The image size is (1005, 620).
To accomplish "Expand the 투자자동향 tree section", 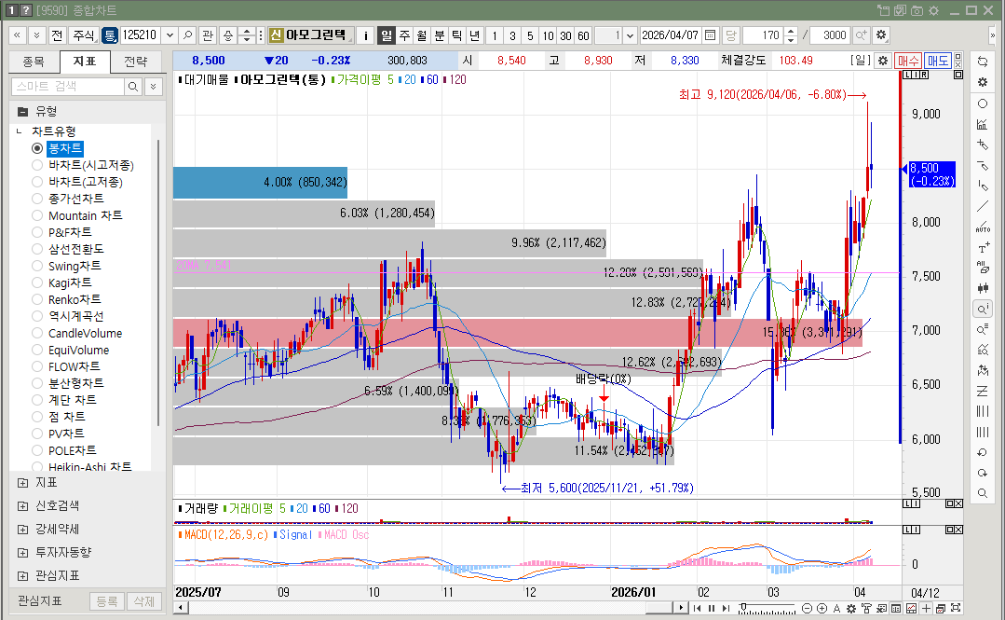I will pyautogui.click(x=23, y=553).
